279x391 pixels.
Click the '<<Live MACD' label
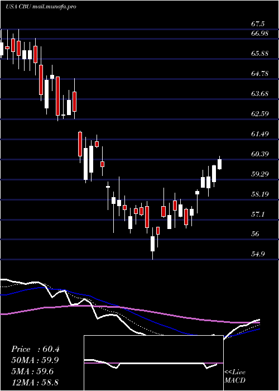235,376
